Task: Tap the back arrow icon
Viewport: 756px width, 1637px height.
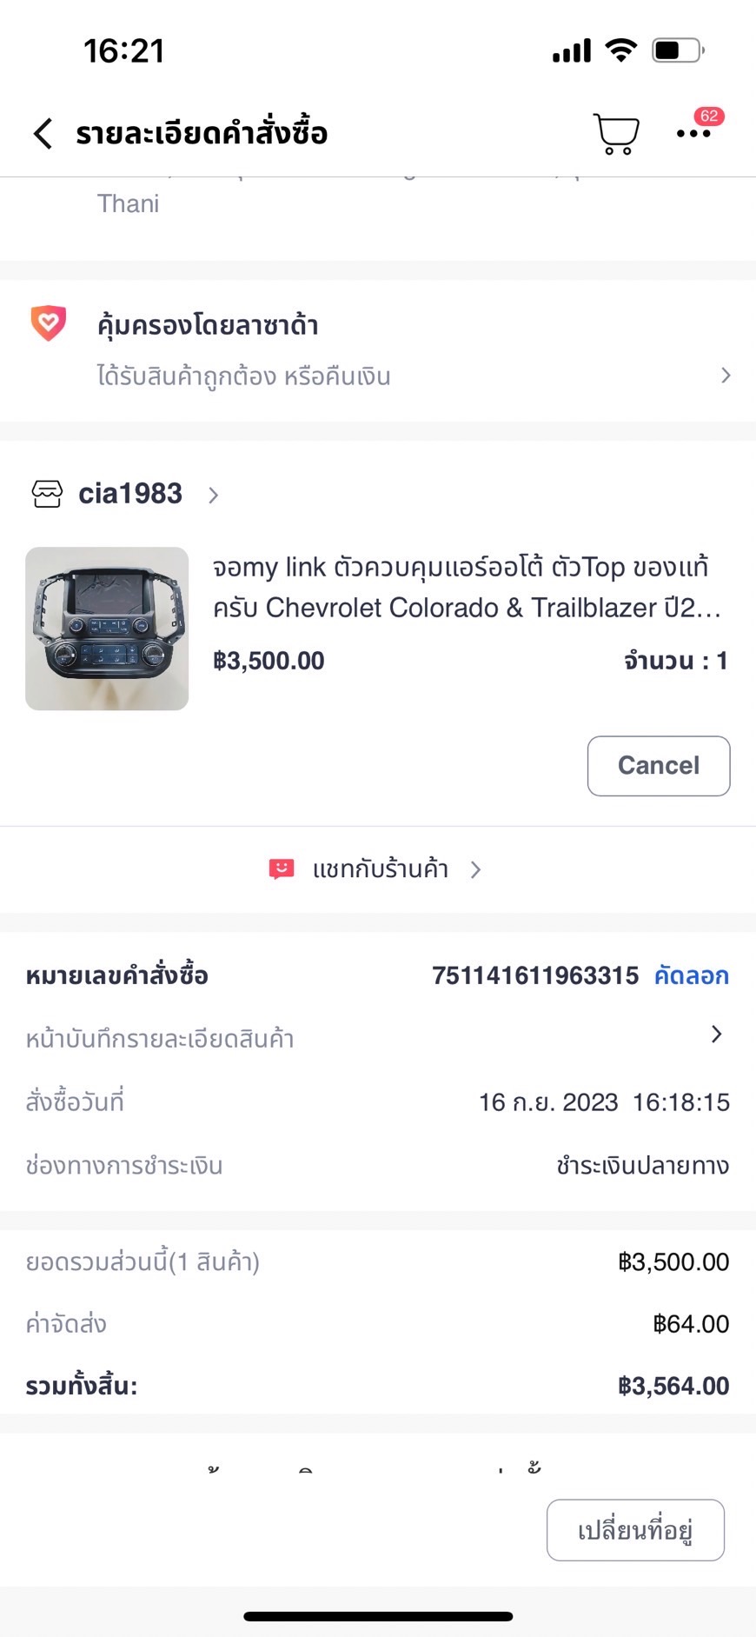Action: pyautogui.click(x=43, y=134)
